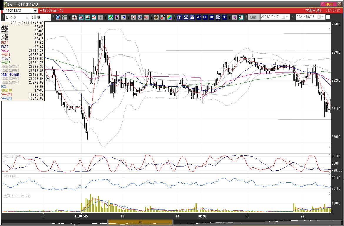The image size is (344, 226).
Task: Click the 移動平均線 row in data panel
Action: (x=23, y=75)
